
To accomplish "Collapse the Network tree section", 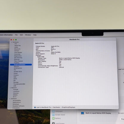I will (10, 88).
